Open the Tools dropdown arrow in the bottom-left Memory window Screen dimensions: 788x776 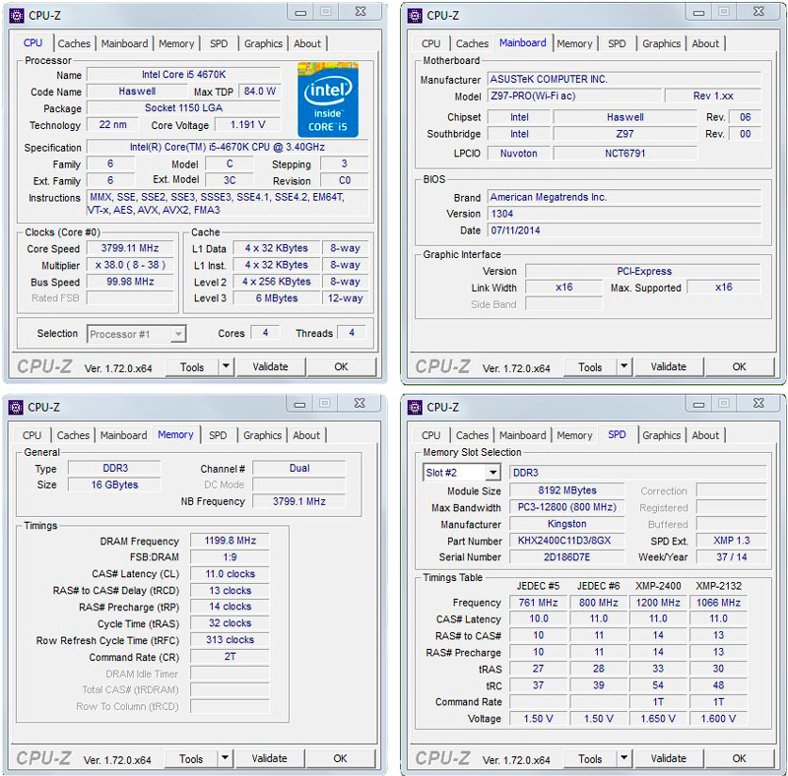pos(226,758)
